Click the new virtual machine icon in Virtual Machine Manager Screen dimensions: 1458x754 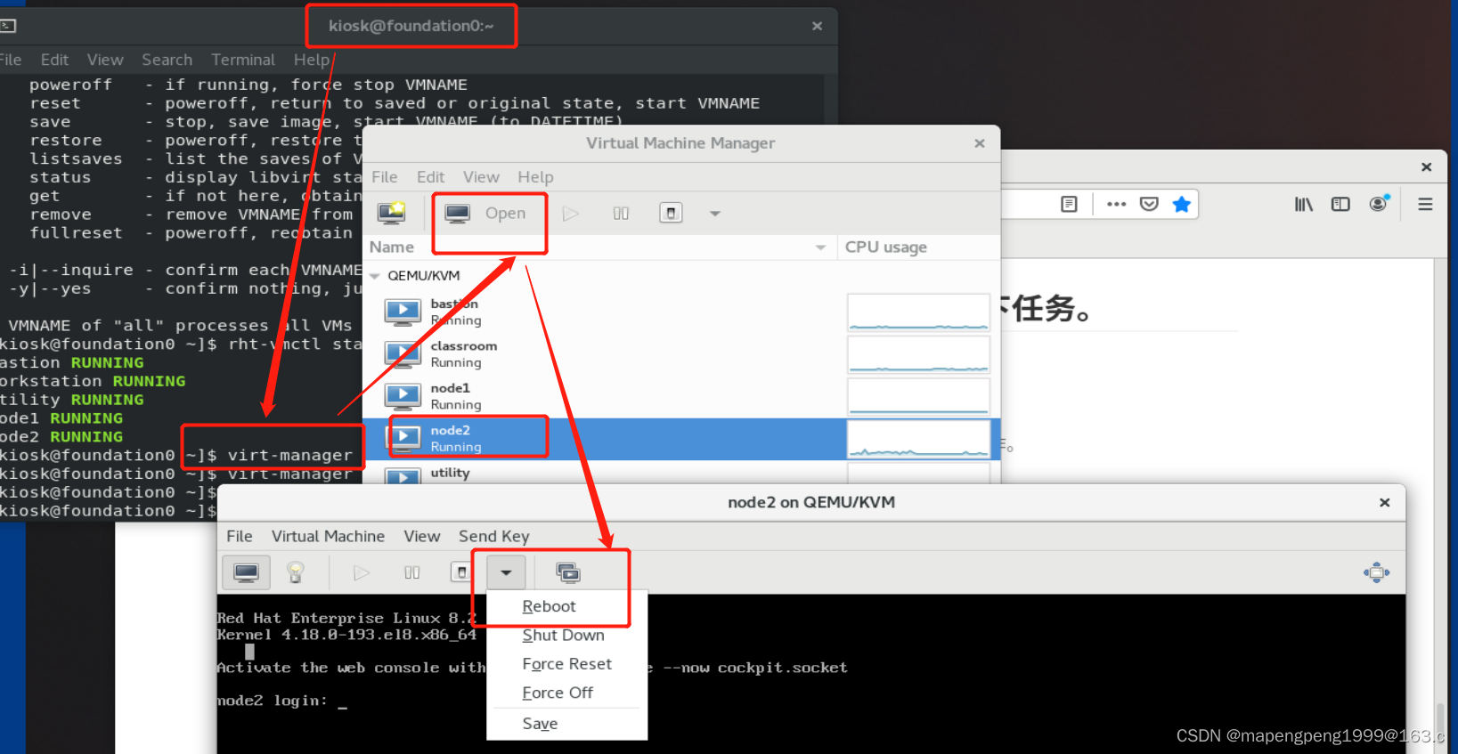[391, 213]
